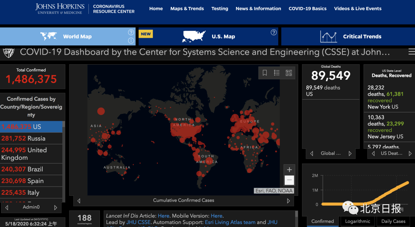Viewport: 415px width, 227px height.
Task: Go to the Testing menu item
Action: tap(220, 8)
